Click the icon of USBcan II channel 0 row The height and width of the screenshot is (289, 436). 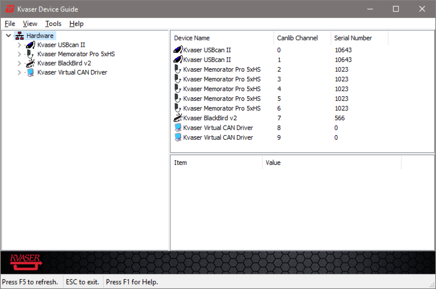(x=178, y=50)
